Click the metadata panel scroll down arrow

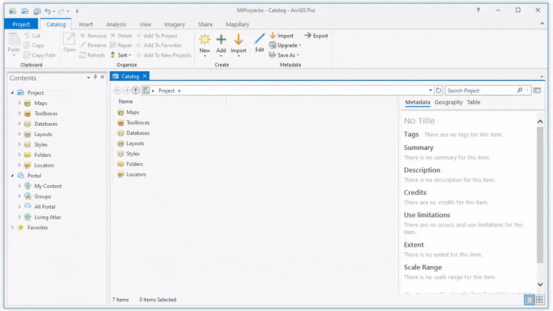click(x=540, y=284)
